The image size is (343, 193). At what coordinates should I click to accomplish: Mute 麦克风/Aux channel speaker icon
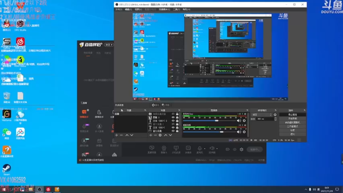click(x=239, y=121)
